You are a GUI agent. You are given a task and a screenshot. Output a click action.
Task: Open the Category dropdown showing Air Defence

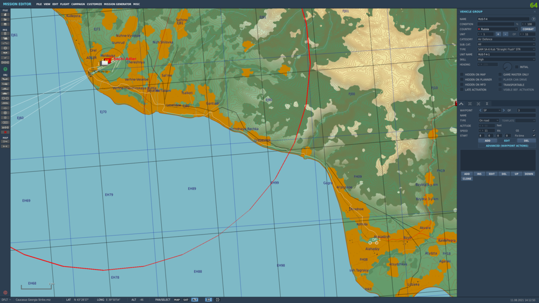(x=506, y=39)
